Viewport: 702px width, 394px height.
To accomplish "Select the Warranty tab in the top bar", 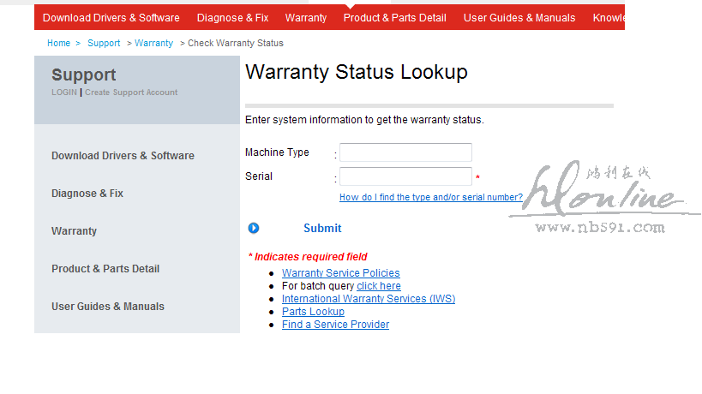I will [306, 17].
